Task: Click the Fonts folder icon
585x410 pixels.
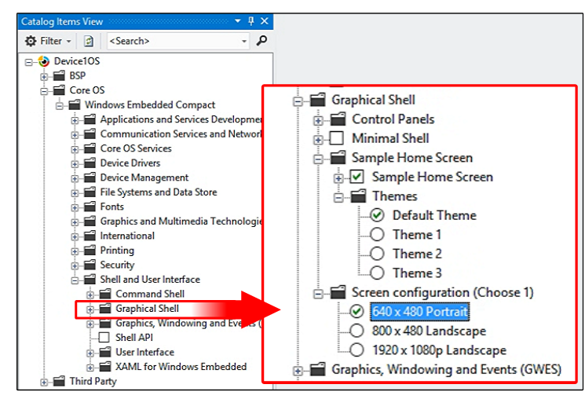Action: (x=90, y=207)
